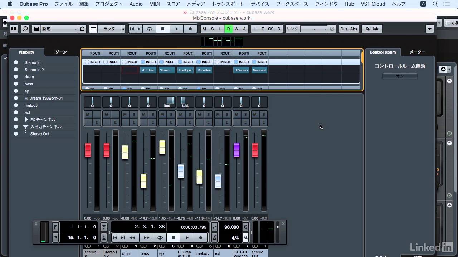Image resolution: width=458 pixels, height=257 pixels.
Task: Go to project end in MixConsole toolbar
Action: 140,29
